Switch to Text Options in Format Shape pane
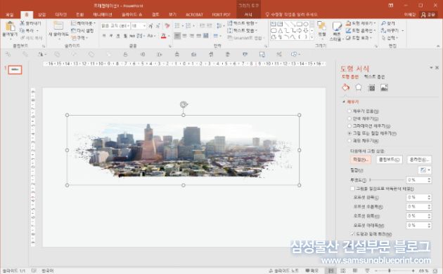The height and width of the screenshot is (274, 443). [374, 76]
